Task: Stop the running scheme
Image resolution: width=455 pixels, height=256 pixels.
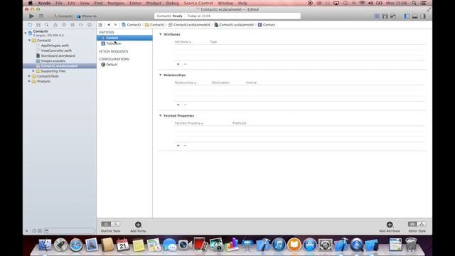Action: click(41, 16)
